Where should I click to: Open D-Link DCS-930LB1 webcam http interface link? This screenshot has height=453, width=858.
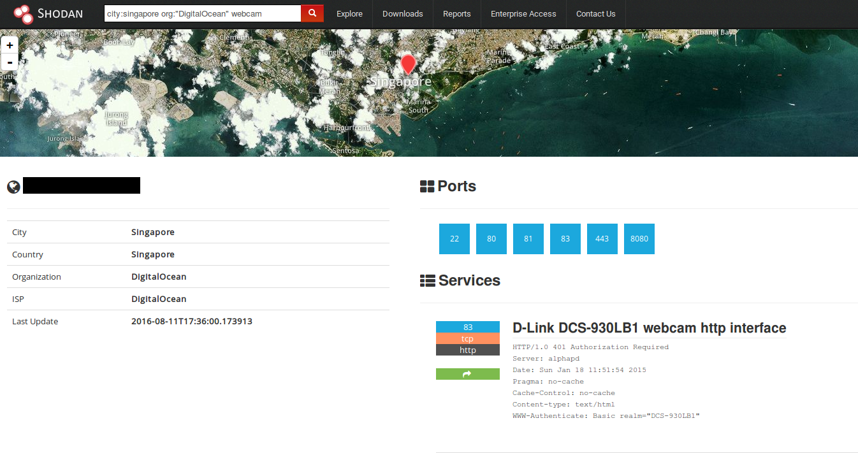pyautogui.click(x=649, y=328)
